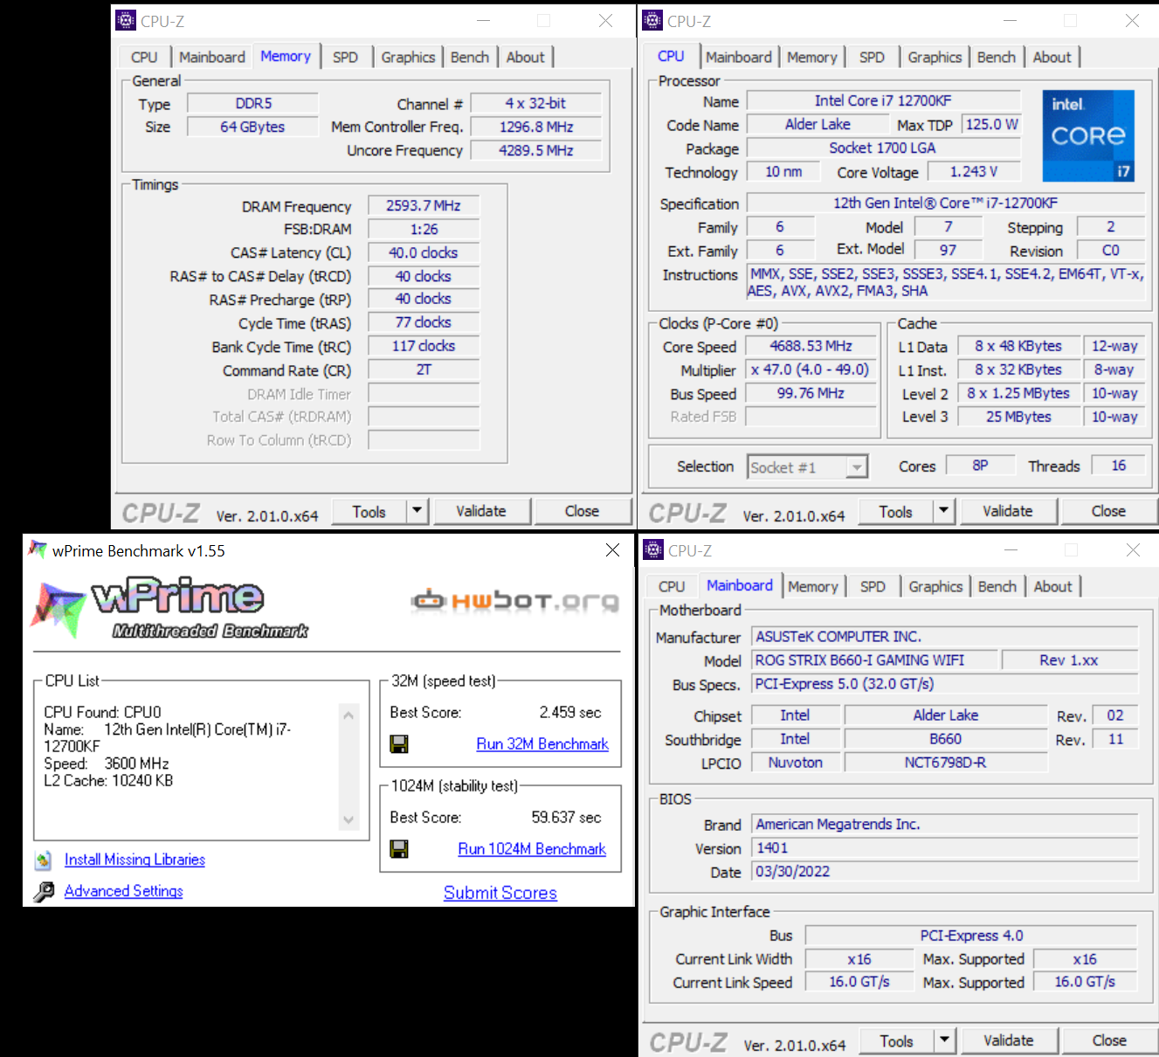
Task: Click the save icon under 32M speed test
Action: tap(399, 744)
